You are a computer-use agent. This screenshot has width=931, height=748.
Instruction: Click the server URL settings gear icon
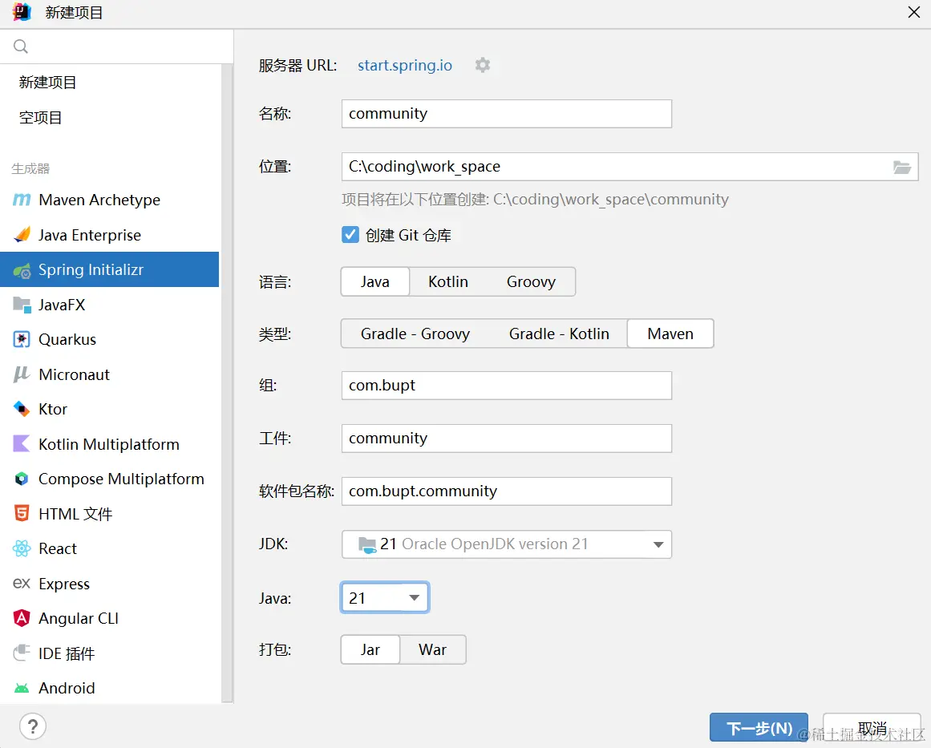[x=482, y=65]
